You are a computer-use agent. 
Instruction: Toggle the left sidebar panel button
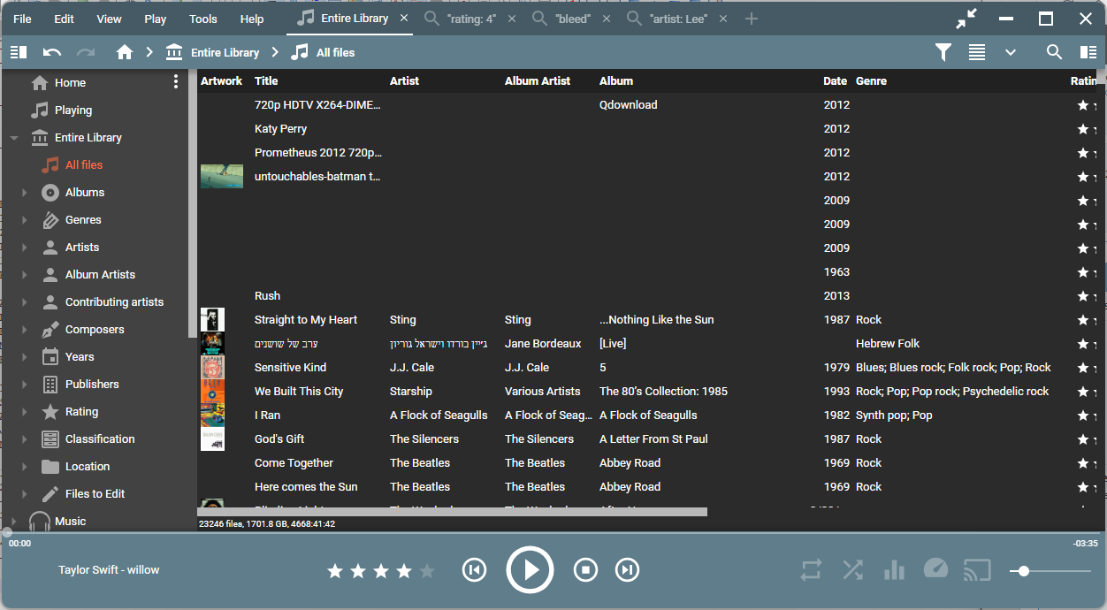19,52
